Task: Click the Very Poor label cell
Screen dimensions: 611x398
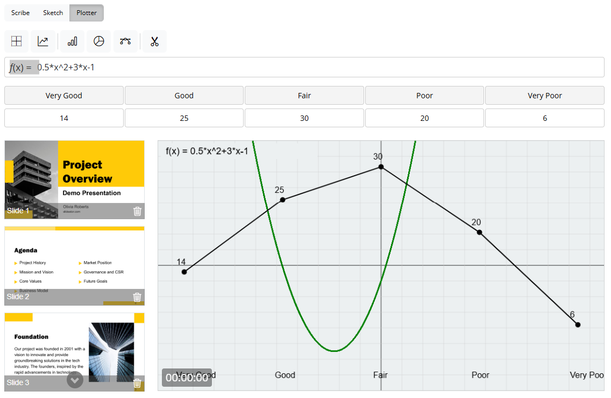Action: [x=545, y=96]
